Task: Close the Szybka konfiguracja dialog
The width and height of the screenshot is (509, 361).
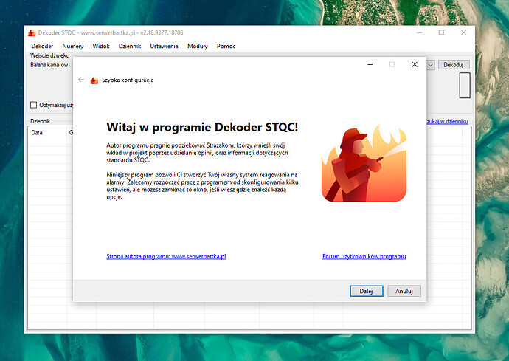Action: 415,64
